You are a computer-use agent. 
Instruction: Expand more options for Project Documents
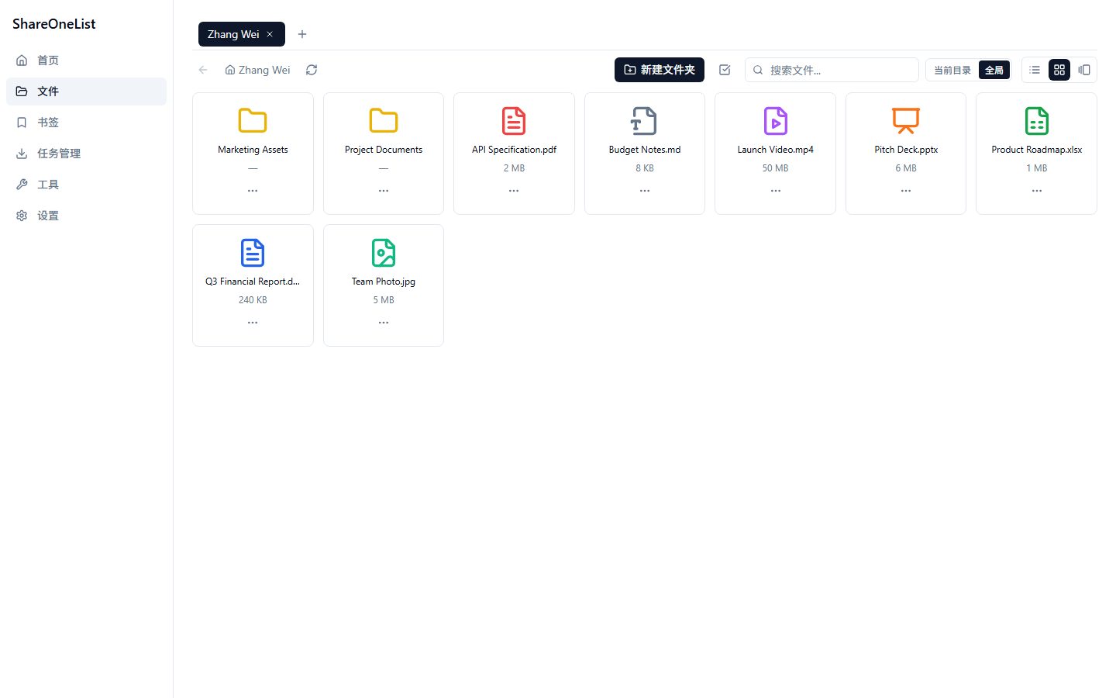pos(384,191)
